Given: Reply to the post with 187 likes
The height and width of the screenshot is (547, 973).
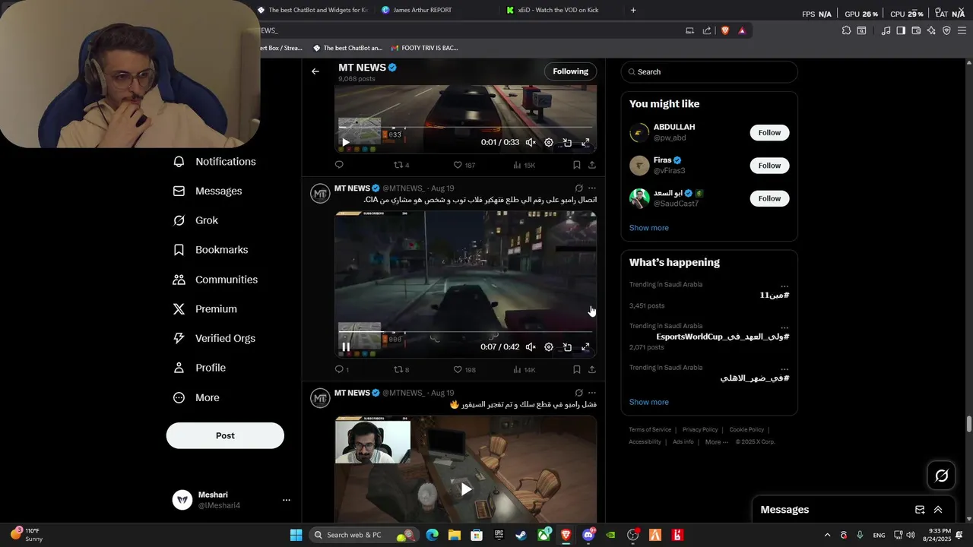Looking at the screenshot, I should click(x=339, y=165).
